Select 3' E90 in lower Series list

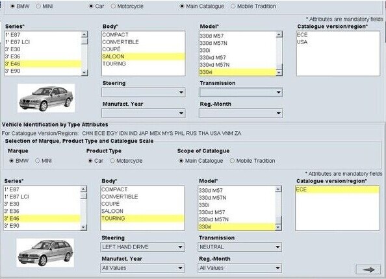click(42, 226)
